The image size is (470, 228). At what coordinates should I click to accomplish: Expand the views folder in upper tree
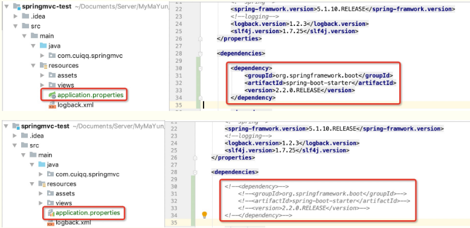(42, 85)
